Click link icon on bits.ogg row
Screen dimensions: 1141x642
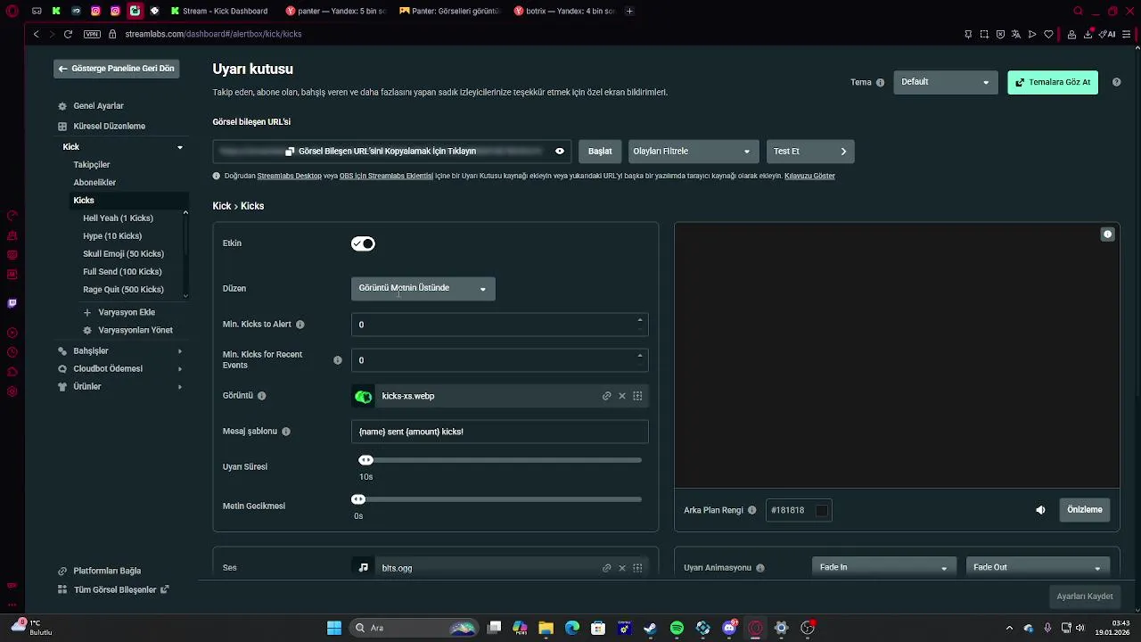606,568
